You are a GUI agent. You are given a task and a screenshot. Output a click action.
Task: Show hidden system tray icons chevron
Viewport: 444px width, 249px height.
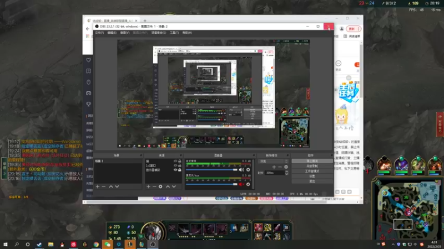click(393, 245)
